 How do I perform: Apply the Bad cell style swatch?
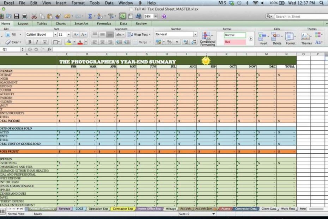click(x=235, y=41)
